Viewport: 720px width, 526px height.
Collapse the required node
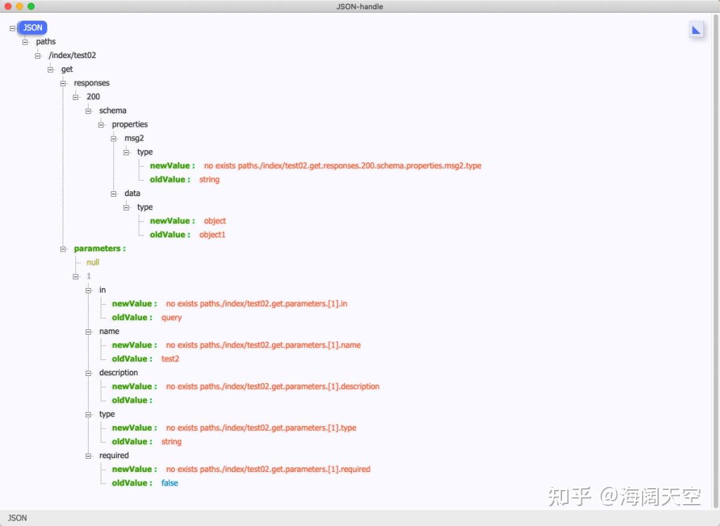(x=88, y=455)
